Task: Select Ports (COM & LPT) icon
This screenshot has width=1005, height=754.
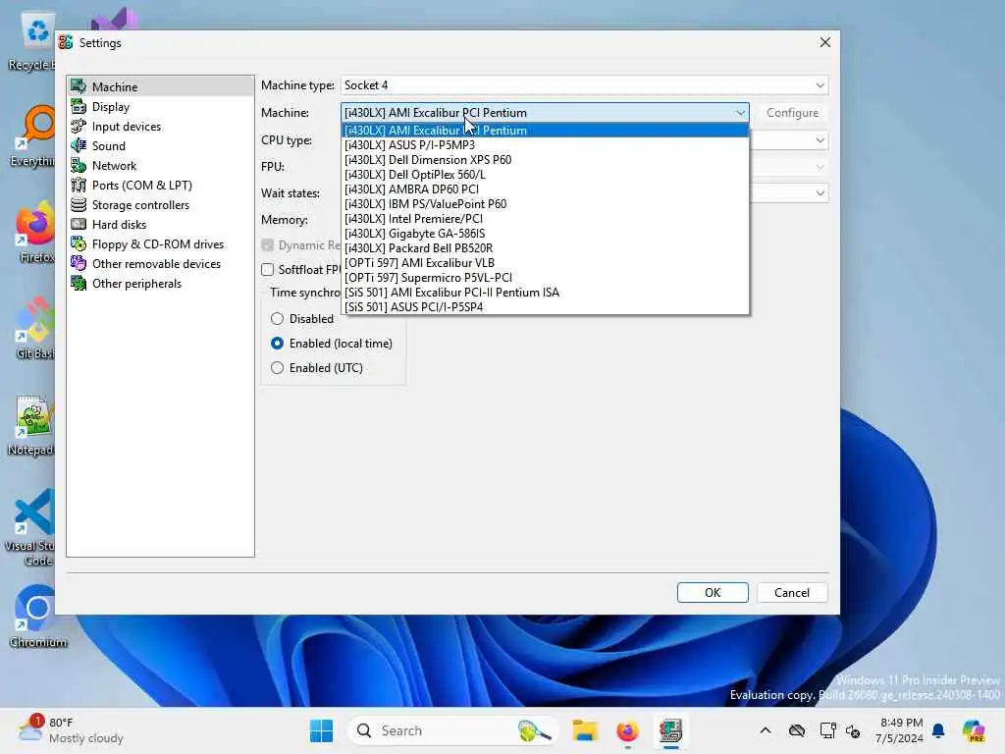Action: pyautogui.click(x=79, y=186)
